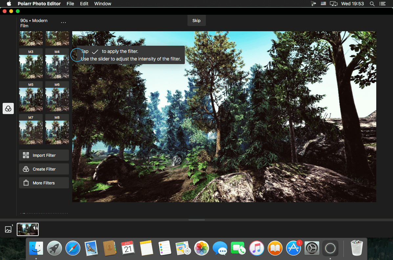Choose the M7 filter preset
Viewport: 393px width, 260px height.
[x=31, y=130]
